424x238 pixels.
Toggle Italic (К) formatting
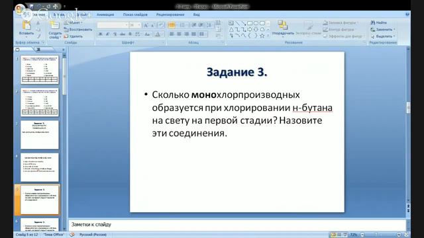coord(107,34)
